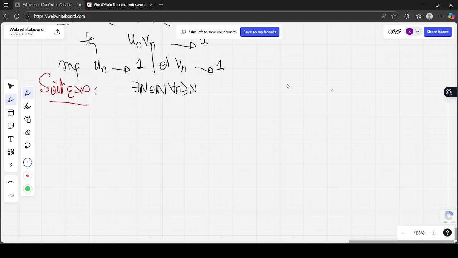Close the Site d'Alain Troesch tab
The image size is (458, 258).
click(x=151, y=5)
